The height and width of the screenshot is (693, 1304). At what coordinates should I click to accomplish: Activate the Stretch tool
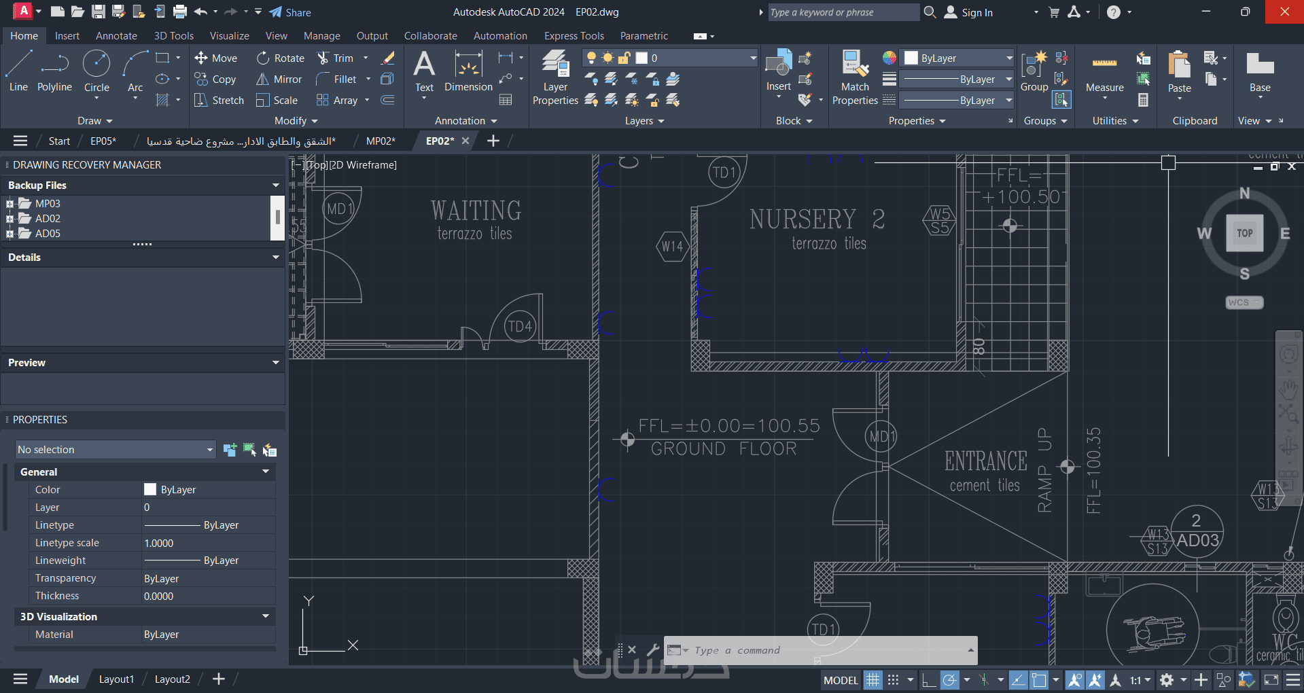pyautogui.click(x=219, y=101)
